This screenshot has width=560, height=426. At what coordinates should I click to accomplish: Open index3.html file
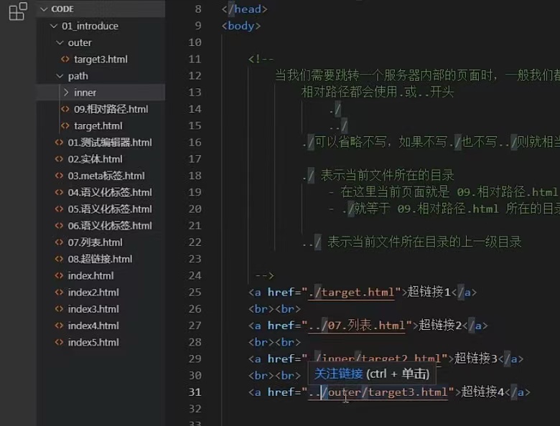tap(93, 309)
